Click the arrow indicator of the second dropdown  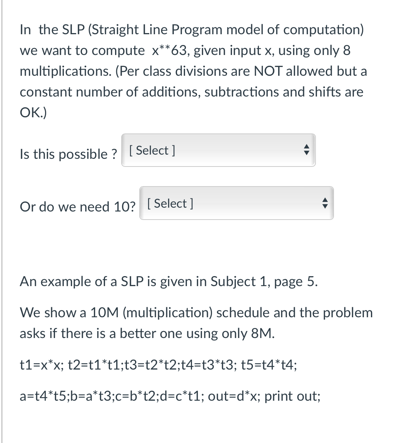click(x=324, y=203)
